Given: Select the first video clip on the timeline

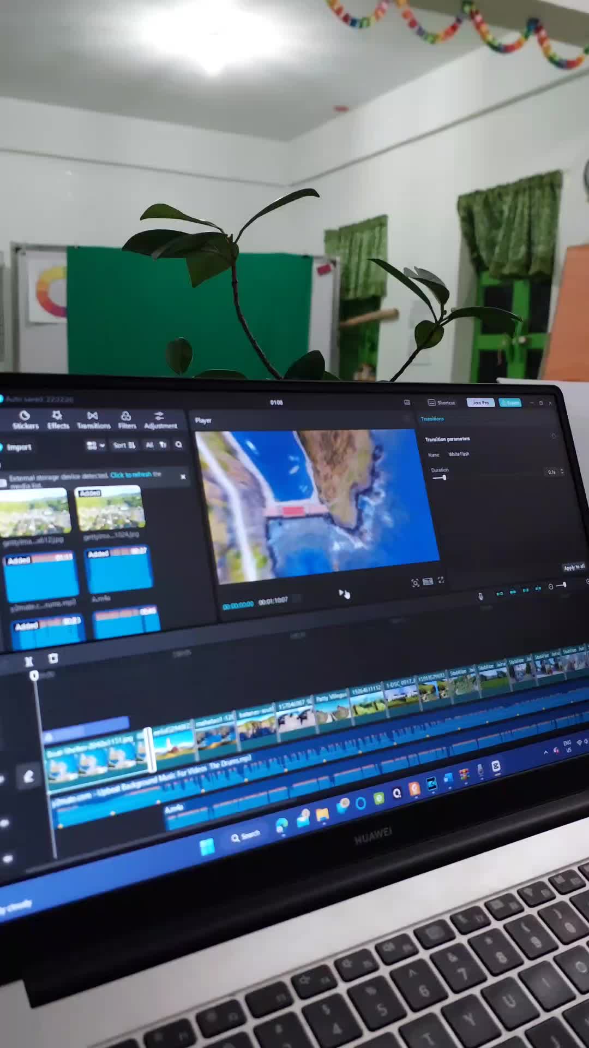Looking at the screenshot, I should pos(97,760).
